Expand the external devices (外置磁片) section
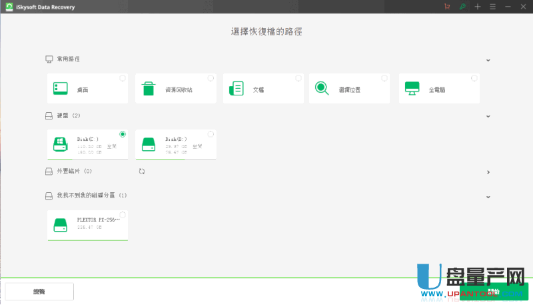533x305 pixels. pyautogui.click(x=488, y=172)
